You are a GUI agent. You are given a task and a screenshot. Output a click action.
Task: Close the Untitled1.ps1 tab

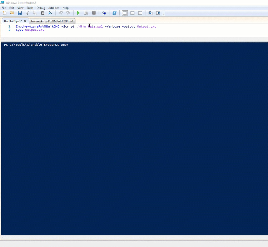click(25, 21)
